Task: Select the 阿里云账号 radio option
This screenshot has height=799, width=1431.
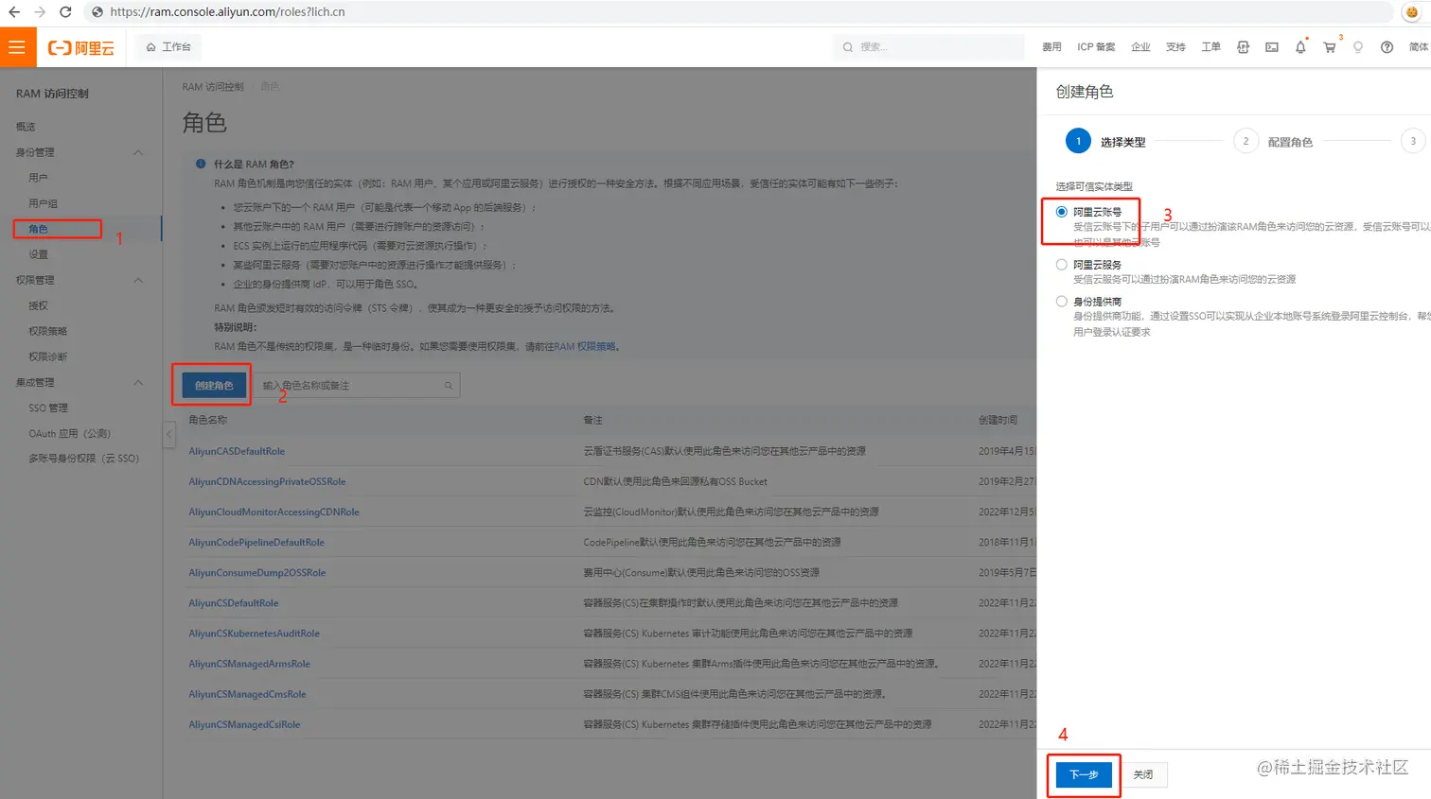Action: tap(1062, 212)
